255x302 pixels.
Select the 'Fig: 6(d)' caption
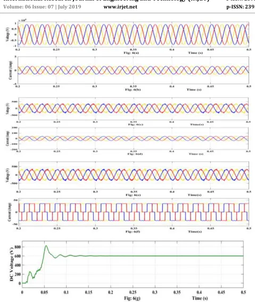(x=135, y=154)
